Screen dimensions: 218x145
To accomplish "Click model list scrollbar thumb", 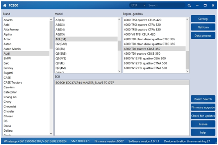I will (x=119, y=46).
